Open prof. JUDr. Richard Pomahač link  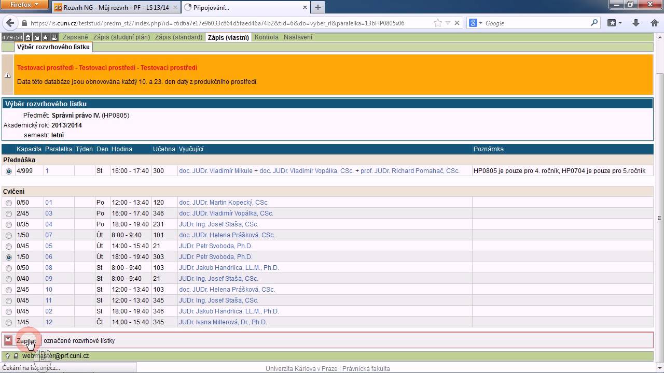[x=410, y=171]
